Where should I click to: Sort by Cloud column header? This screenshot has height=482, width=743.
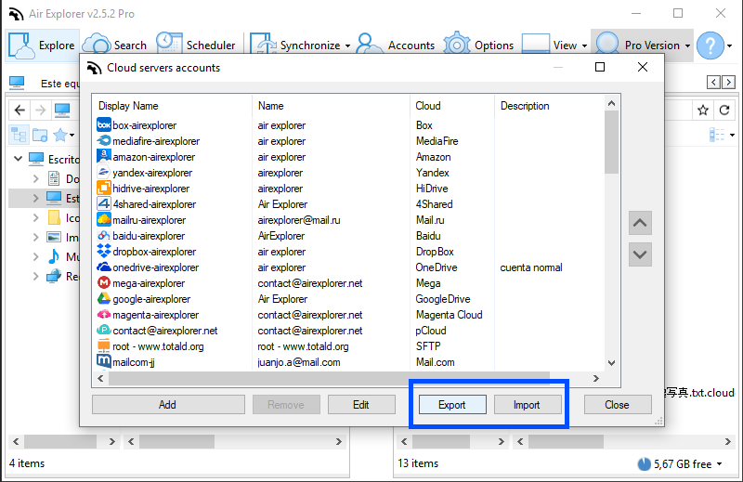click(452, 106)
